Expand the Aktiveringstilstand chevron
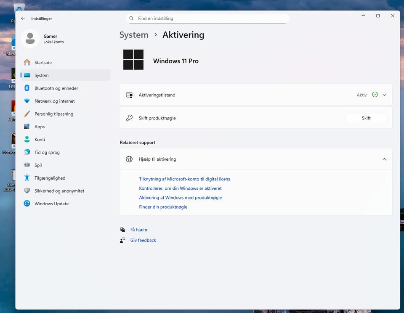Viewport: 404px width, 313px height. pos(384,95)
